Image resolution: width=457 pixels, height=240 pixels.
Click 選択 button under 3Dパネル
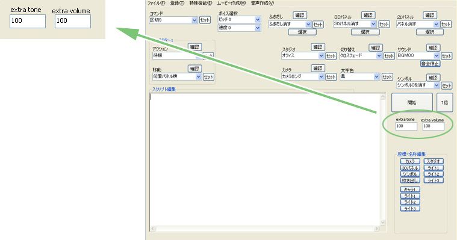click(x=365, y=32)
